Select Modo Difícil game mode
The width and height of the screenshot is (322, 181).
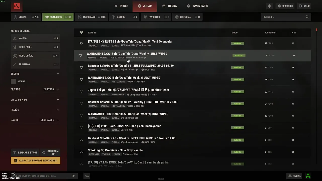click(x=35, y=56)
